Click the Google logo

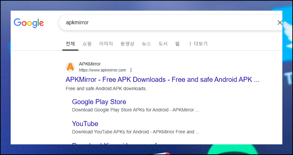(x=29, y=23)
